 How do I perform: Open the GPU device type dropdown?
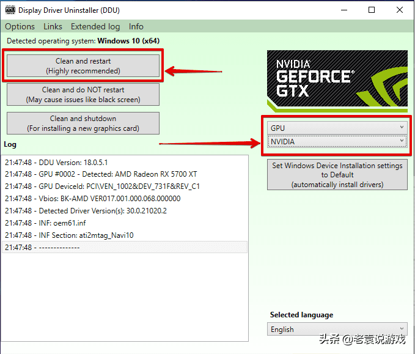click(x=337, y=128)
